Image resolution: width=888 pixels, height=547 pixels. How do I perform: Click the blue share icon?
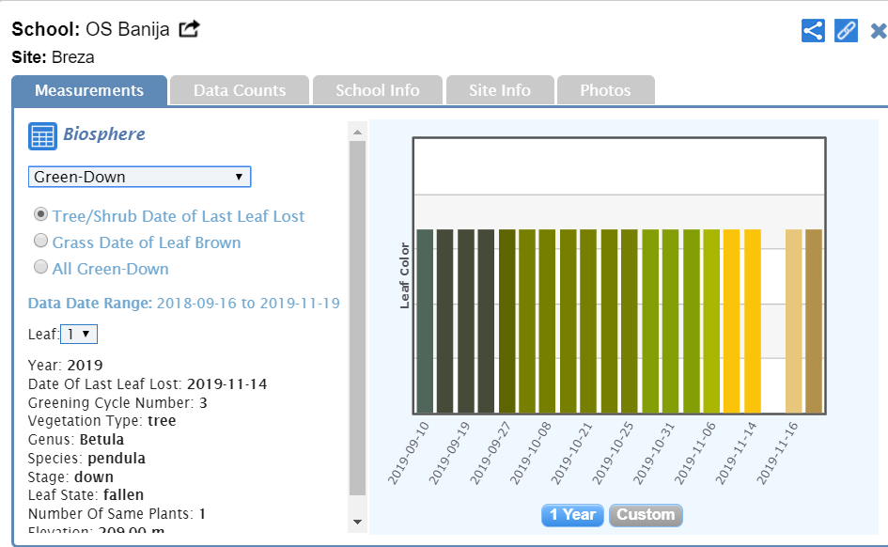pos(813,30)
